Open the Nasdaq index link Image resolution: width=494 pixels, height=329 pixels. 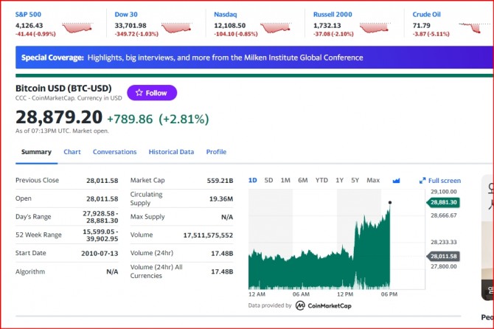pyautogui.click(x=226, y=15)
